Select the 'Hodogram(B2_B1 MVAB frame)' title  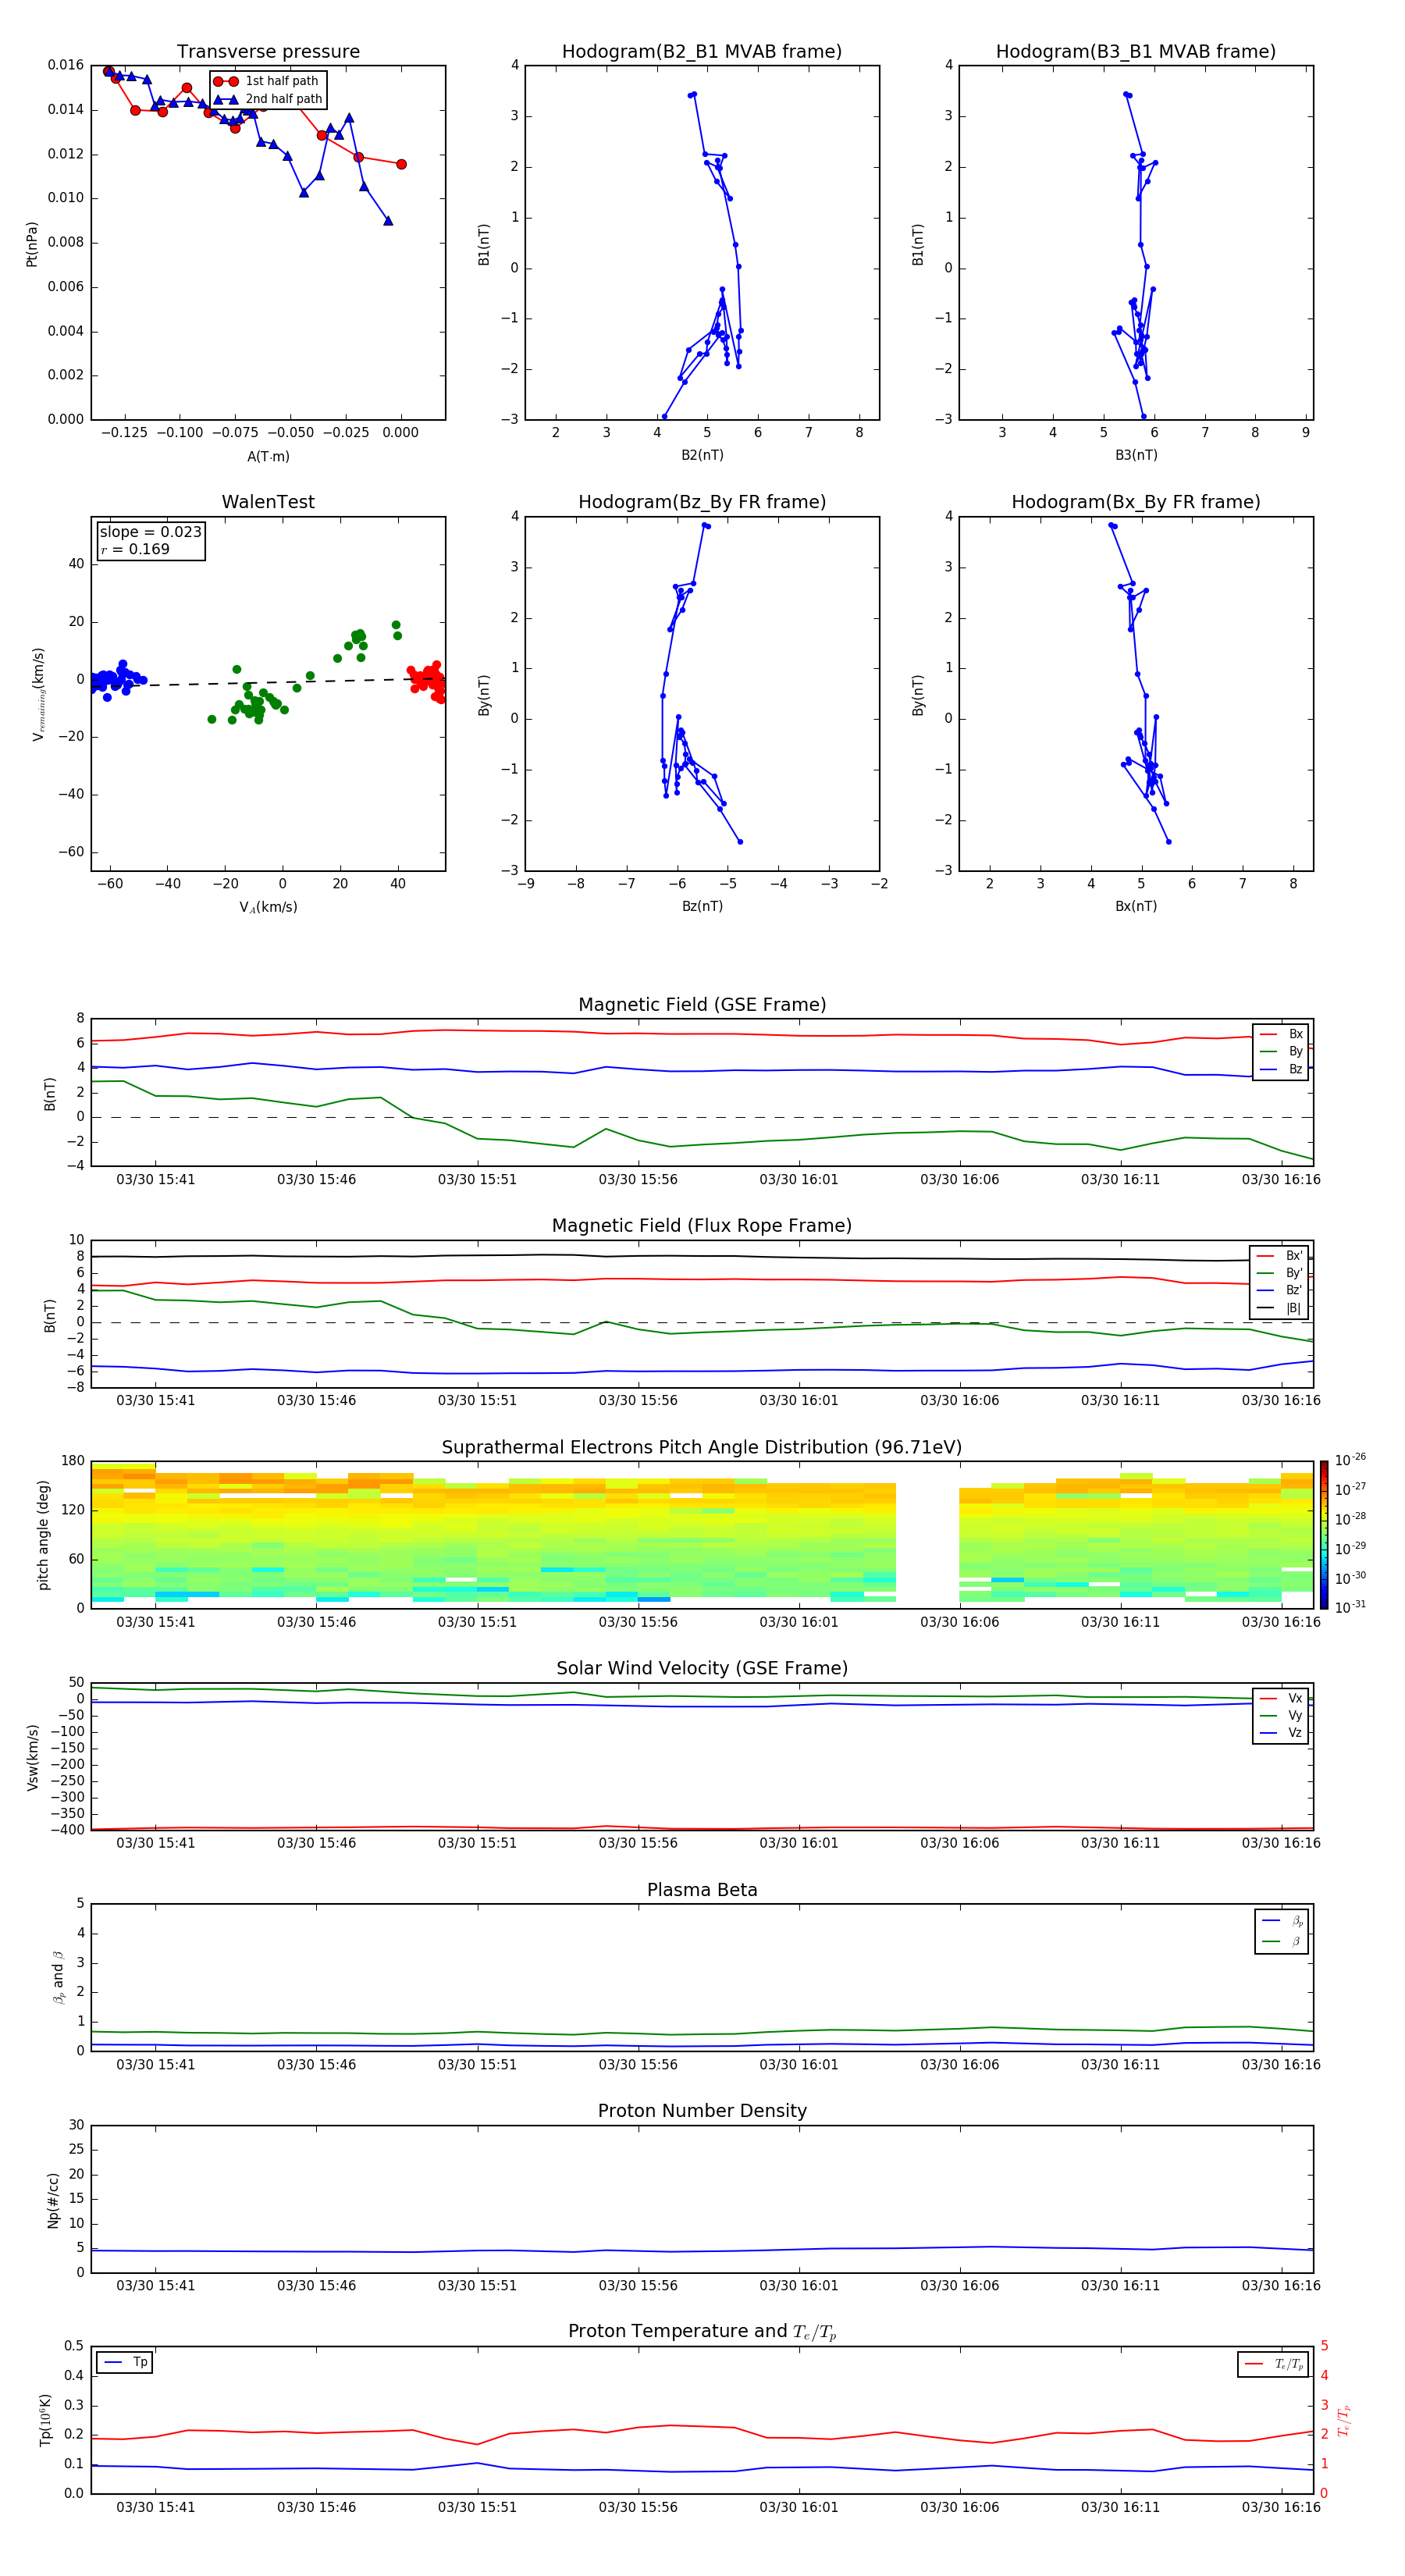pos(702,52)
